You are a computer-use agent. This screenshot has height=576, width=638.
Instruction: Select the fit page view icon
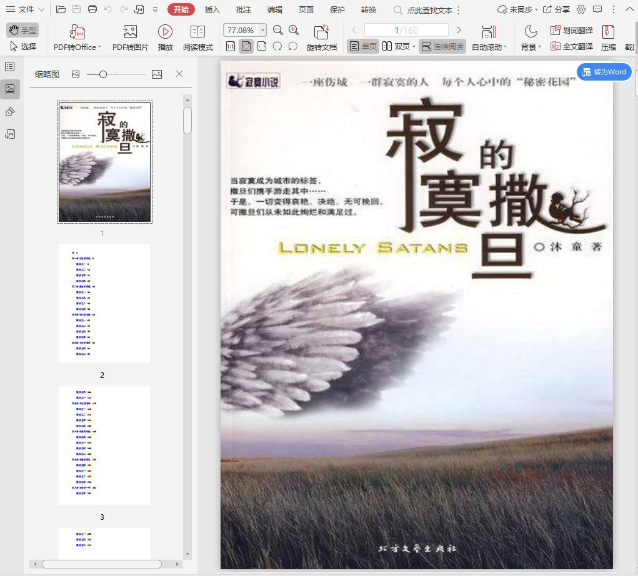click(x=246, y=46)
